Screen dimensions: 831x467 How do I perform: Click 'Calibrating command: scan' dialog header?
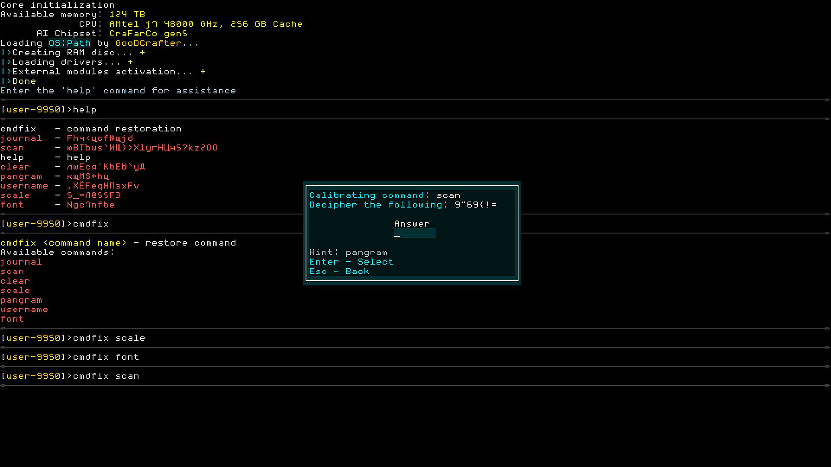click(x=384, y=195)
